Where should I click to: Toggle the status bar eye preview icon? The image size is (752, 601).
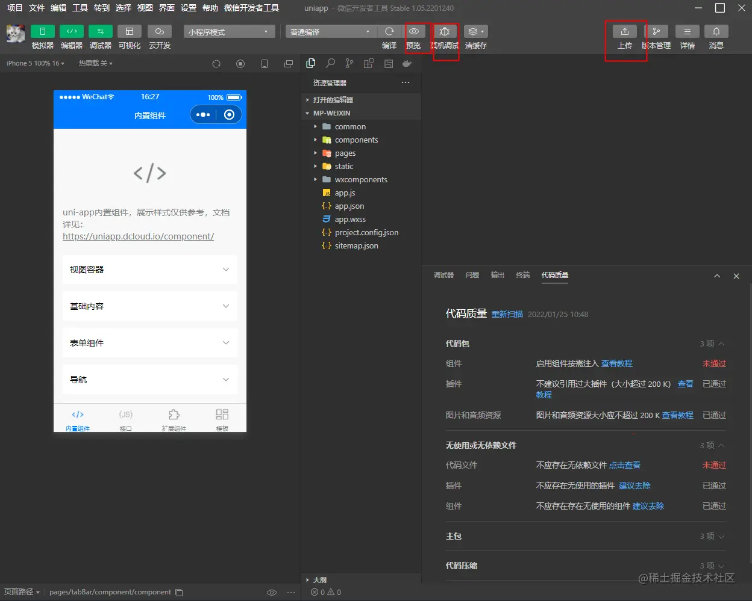pos(272,593)
